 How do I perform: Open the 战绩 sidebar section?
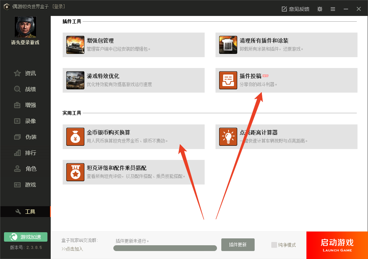(25, 89)
